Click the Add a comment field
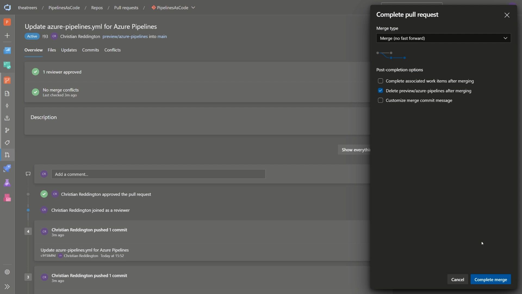Viewport: 522px width, 294px height. [x=158, y=174]
